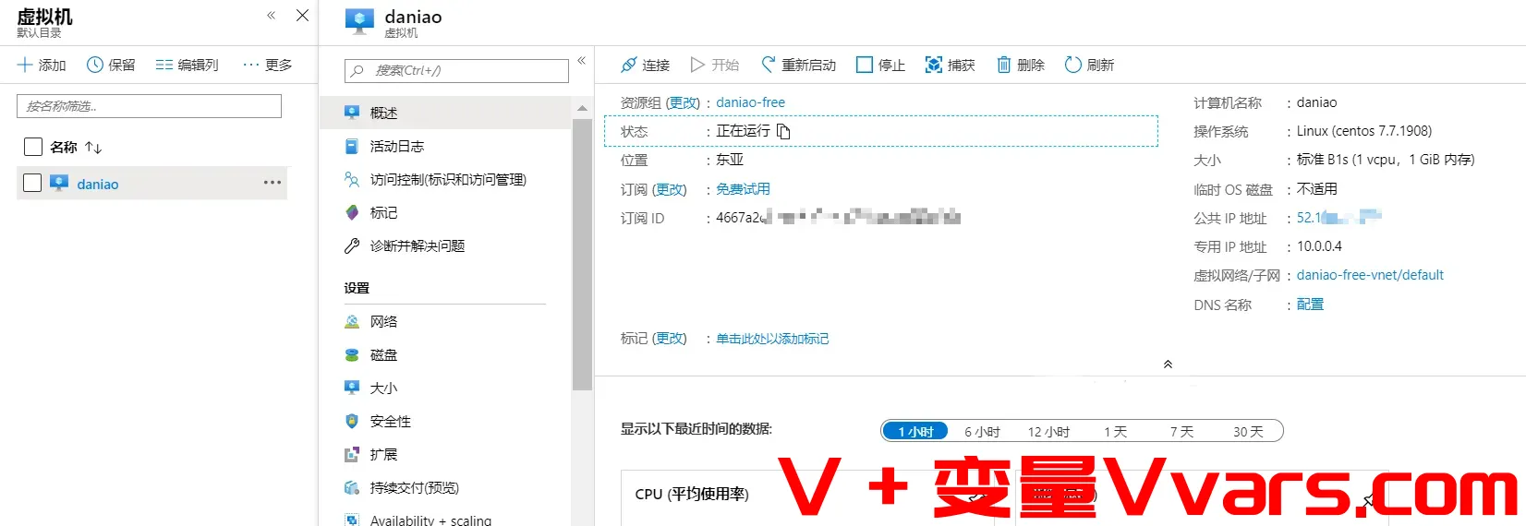
Task: Select the 7 days (7 天) range
Action: click(x=1181, y=431)
